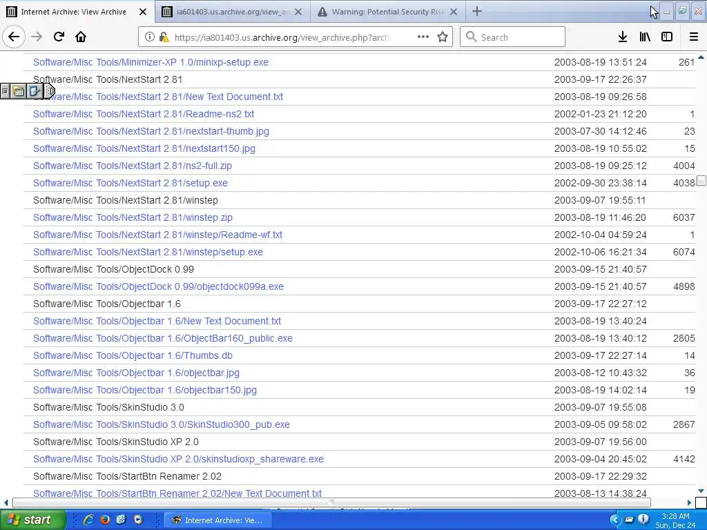Screen dimensions: 707x530
Task: Open objectbar150.jpg link
Action: pos(145,391)
